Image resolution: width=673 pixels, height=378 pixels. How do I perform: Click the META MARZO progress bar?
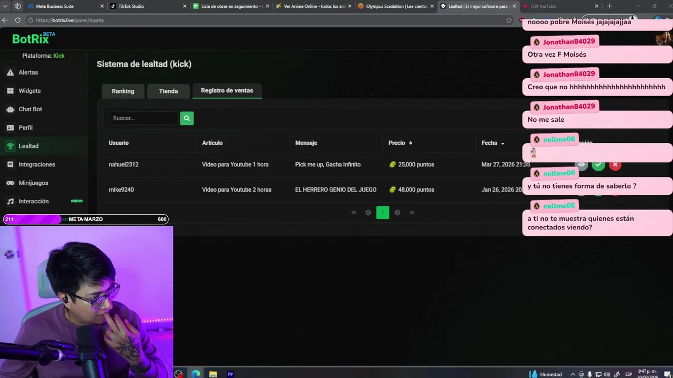coord(86,219)
